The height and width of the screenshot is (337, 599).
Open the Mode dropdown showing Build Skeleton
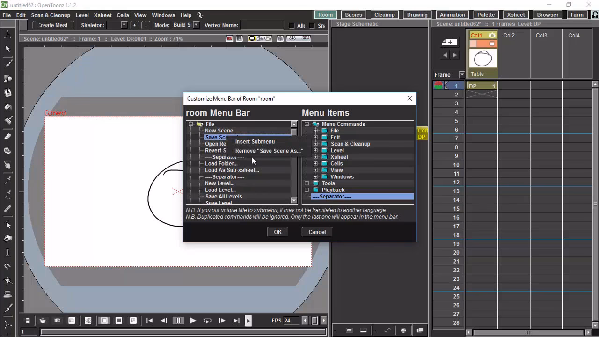(186, 25)
